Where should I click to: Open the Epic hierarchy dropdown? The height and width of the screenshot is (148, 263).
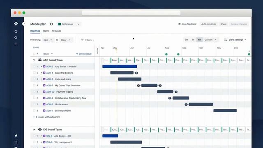coord(48,40)
